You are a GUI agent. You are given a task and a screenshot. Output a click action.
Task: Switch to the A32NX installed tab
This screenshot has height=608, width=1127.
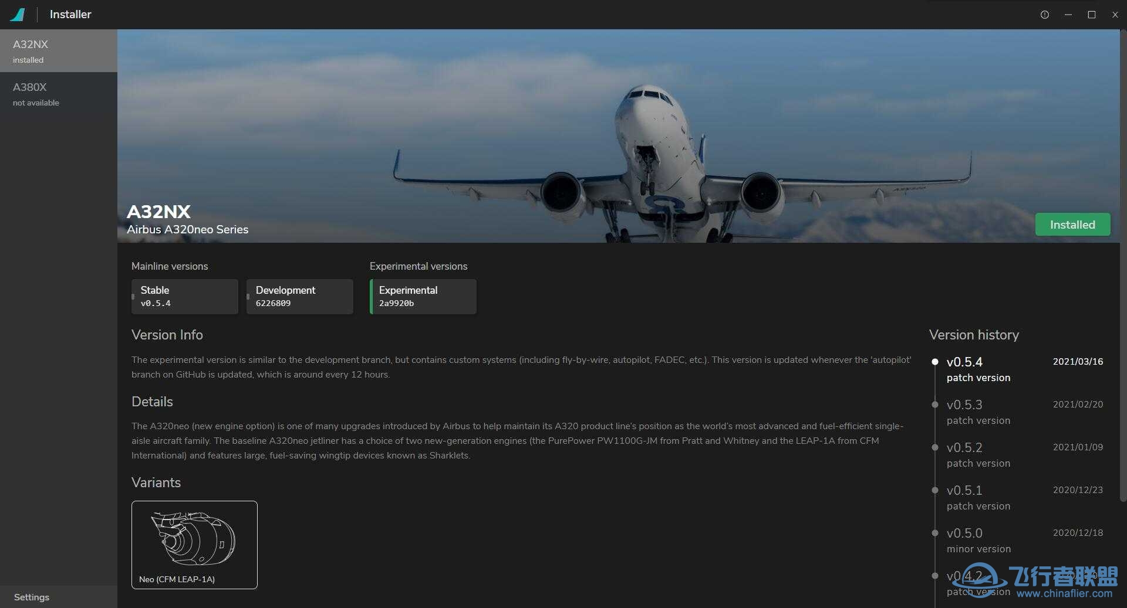tap(59, 50)
